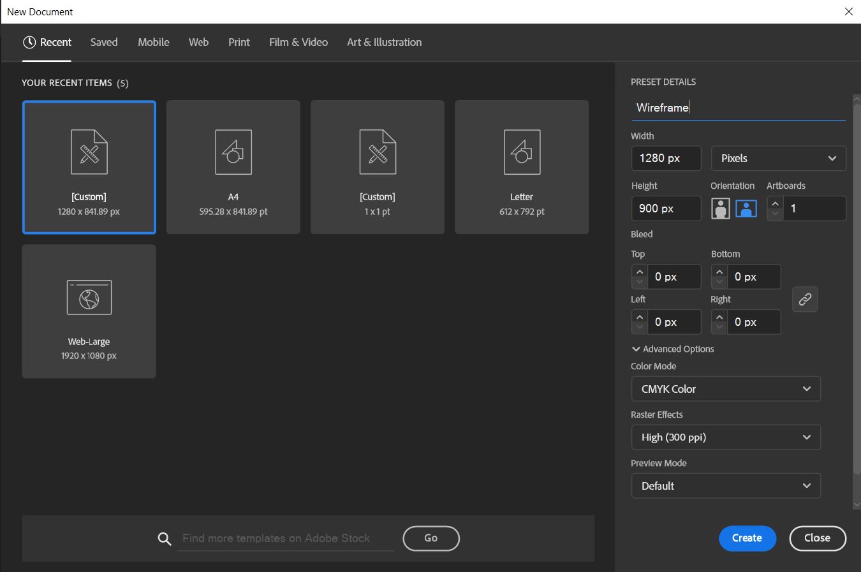Image resolution: width=861 pixels, height=572 pixels.
Task: Open the Pixels units dropdown
Action: tap(778, 158)
